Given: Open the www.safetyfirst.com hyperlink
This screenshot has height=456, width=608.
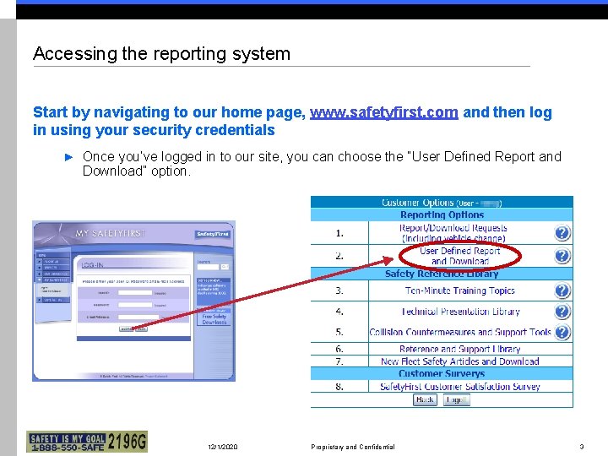Looking at the screenshot, I should point(384,112).
